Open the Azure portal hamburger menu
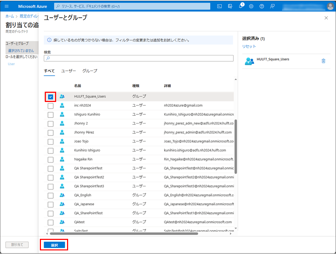 click(6, 6)
